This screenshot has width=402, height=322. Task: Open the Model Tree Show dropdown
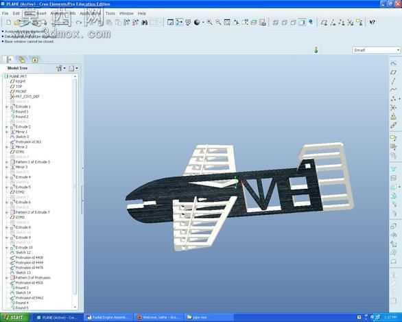[x=61, y=68]
